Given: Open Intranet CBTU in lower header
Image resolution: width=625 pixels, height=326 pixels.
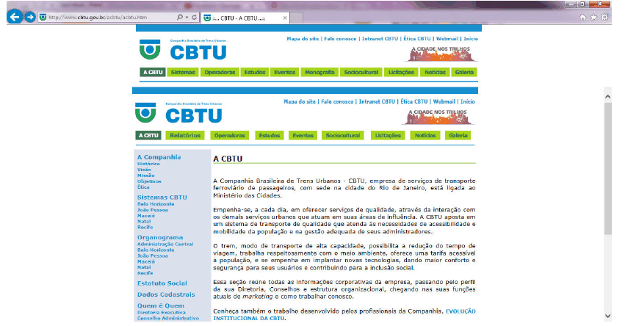Looking at the screenshot, I should pos(377,101).
